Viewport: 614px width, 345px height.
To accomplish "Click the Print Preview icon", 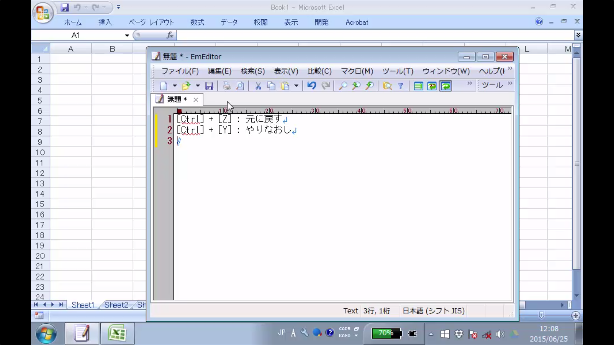I will pyautogui.click(x=240, y=86).
